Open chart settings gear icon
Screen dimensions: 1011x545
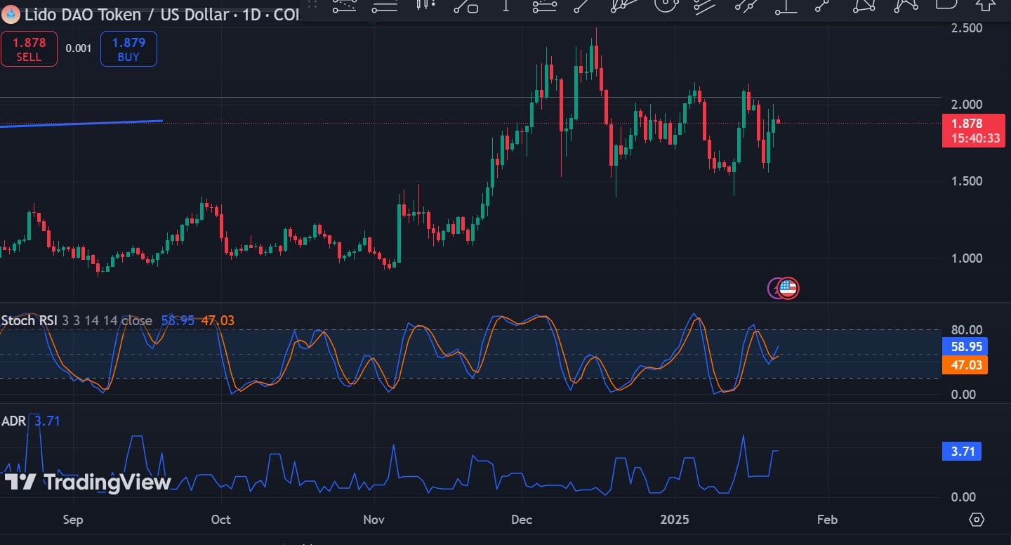pos(977,520)
